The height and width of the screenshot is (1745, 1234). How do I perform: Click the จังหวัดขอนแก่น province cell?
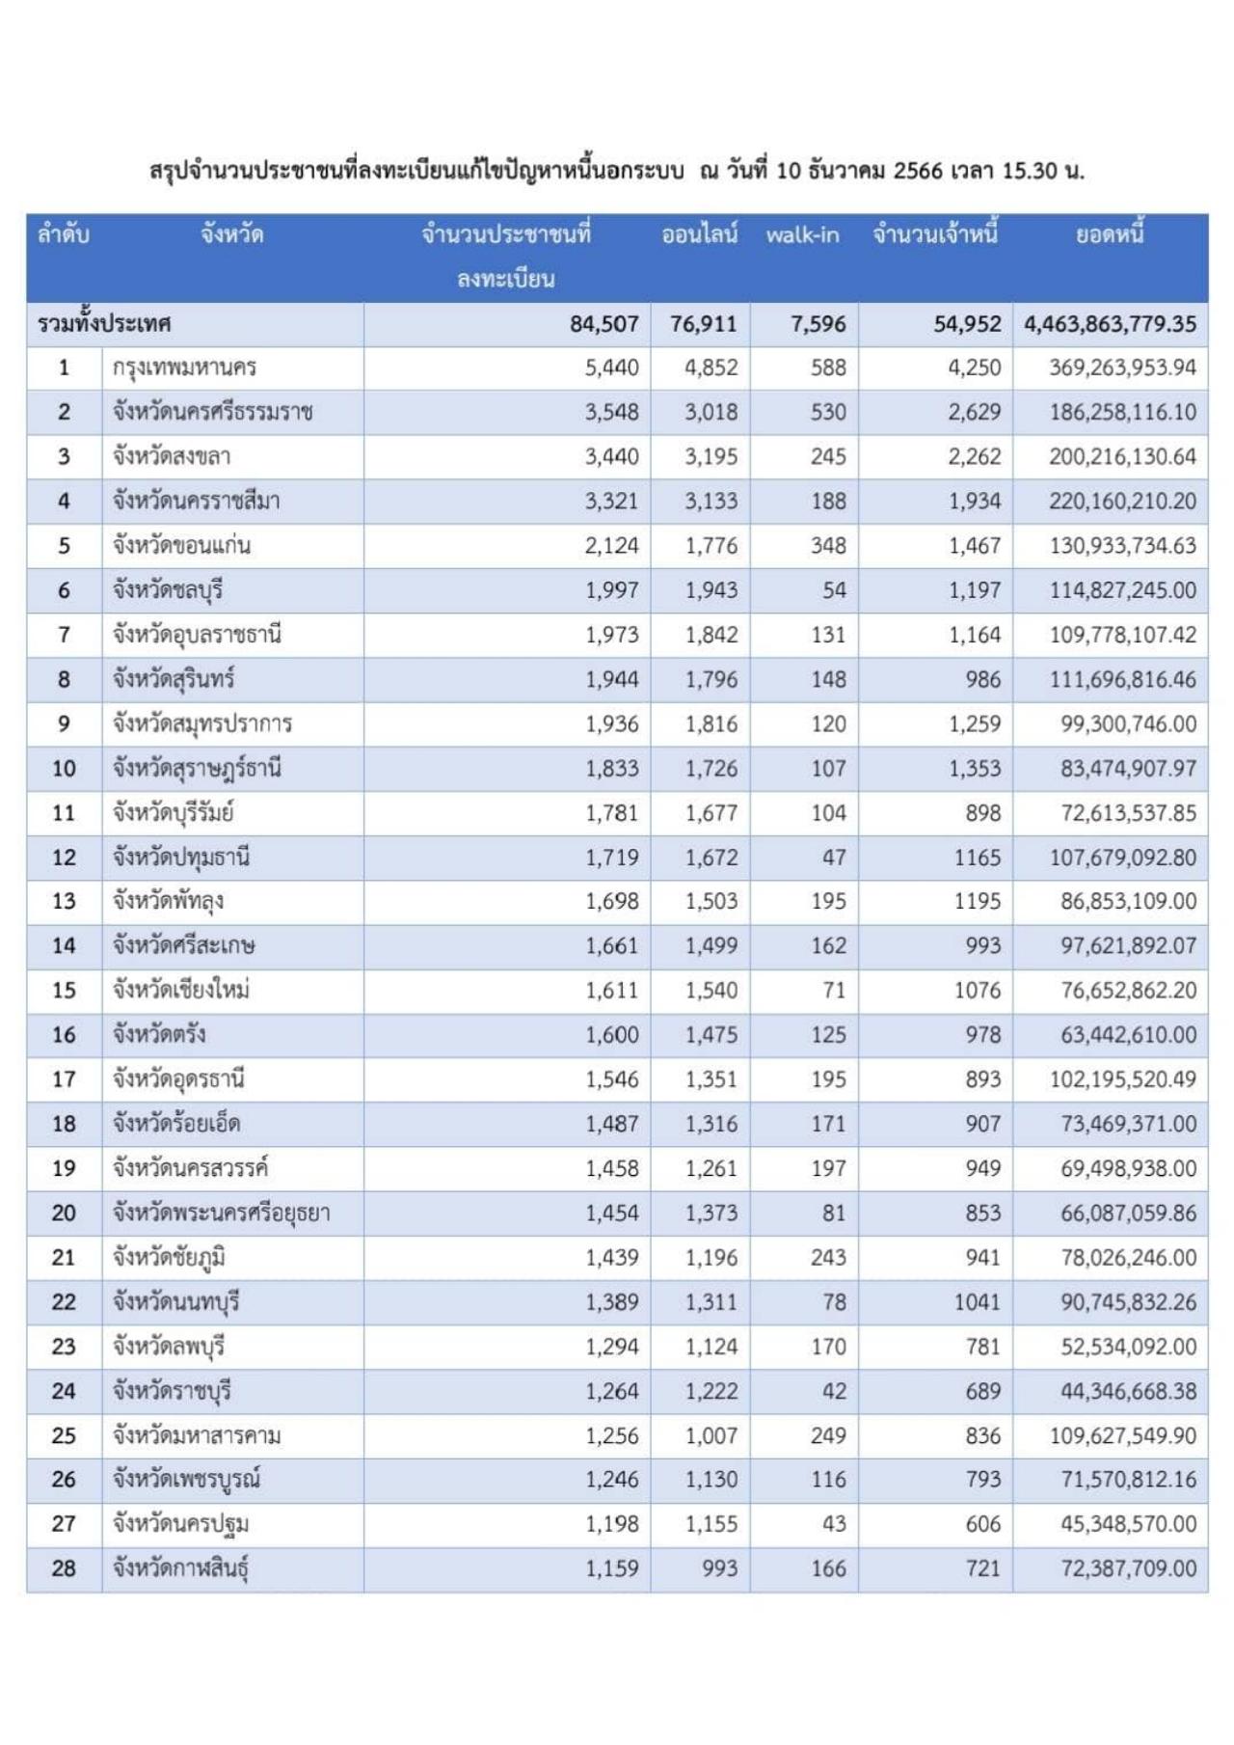point(181,546)
